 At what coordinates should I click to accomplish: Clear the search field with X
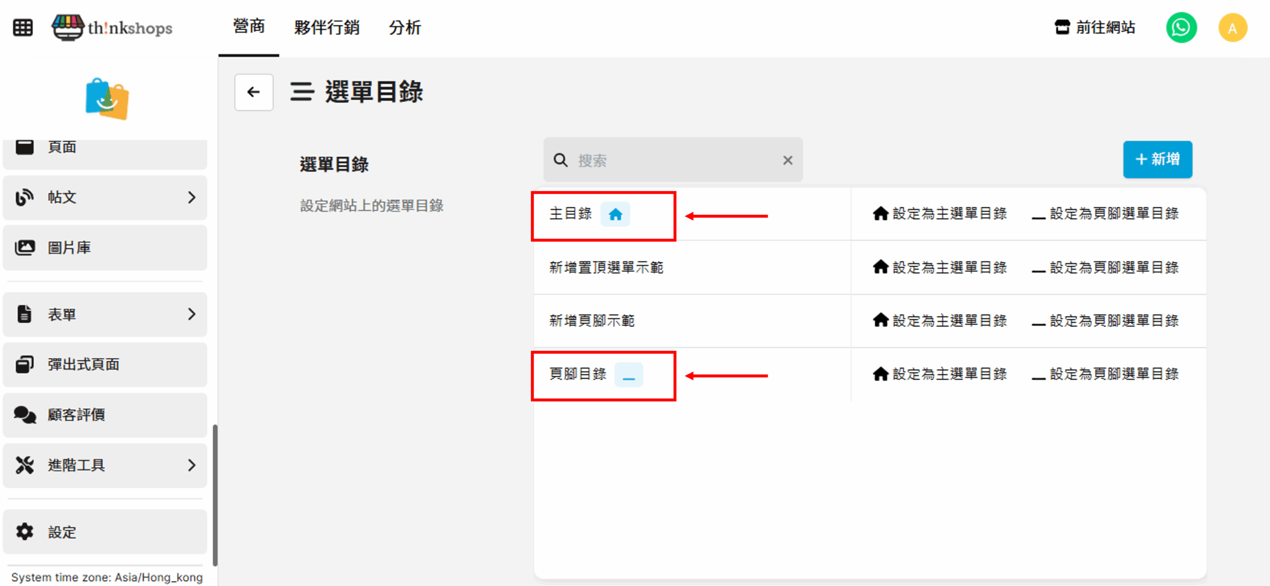click(787, 160)
